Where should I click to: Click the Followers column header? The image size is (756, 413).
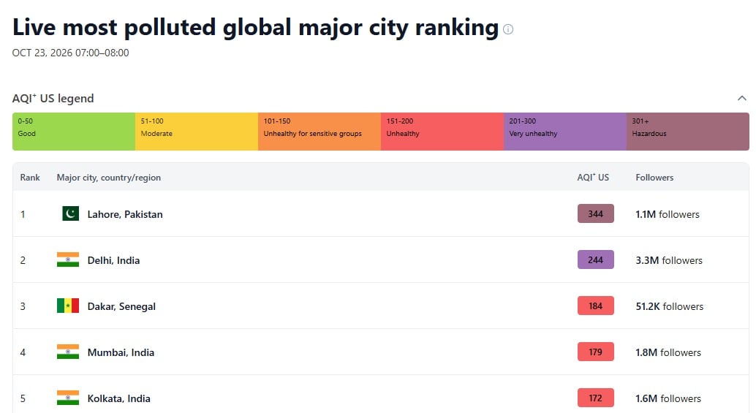click(x=654, y=178)
